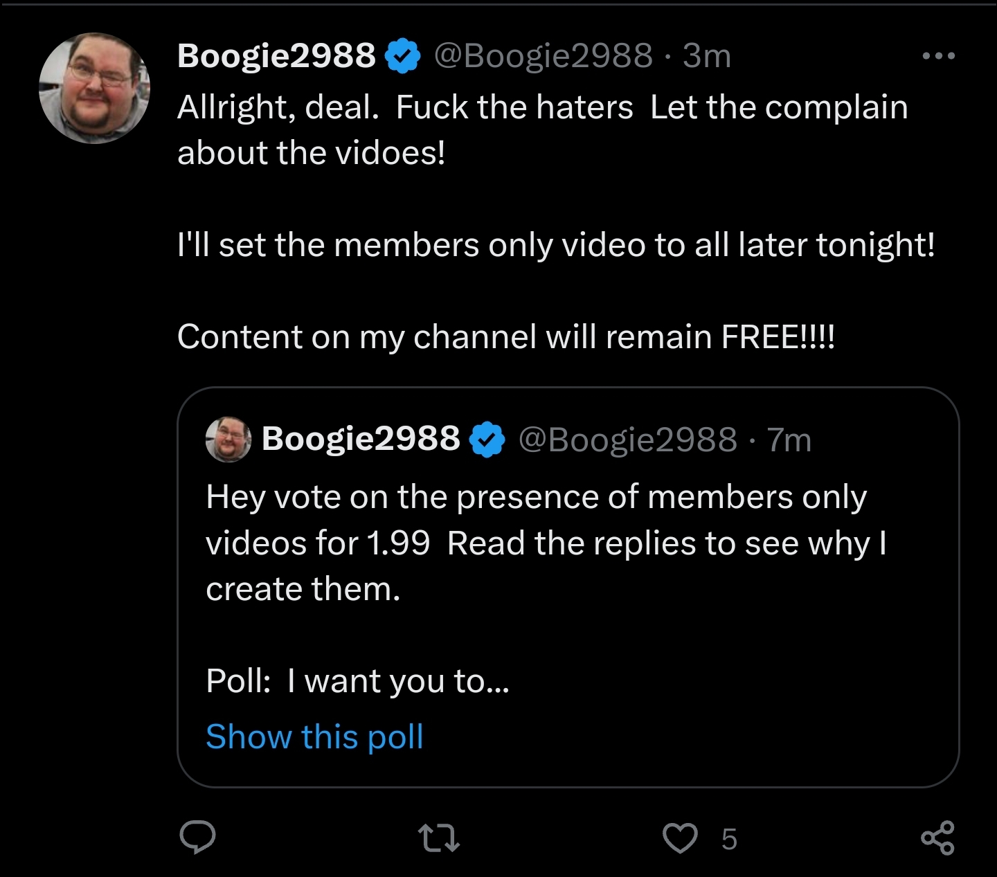Screen dimensions: 997x877
Task: Click the like count number 5
Action: coord(729,839)
